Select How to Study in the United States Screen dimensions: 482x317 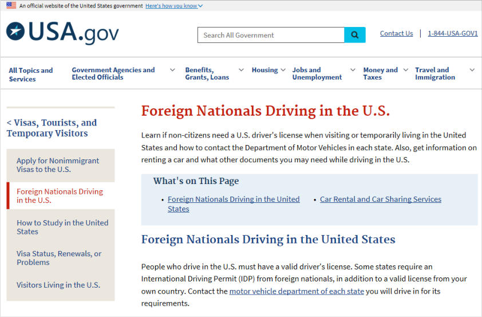(x=62, y=227)
